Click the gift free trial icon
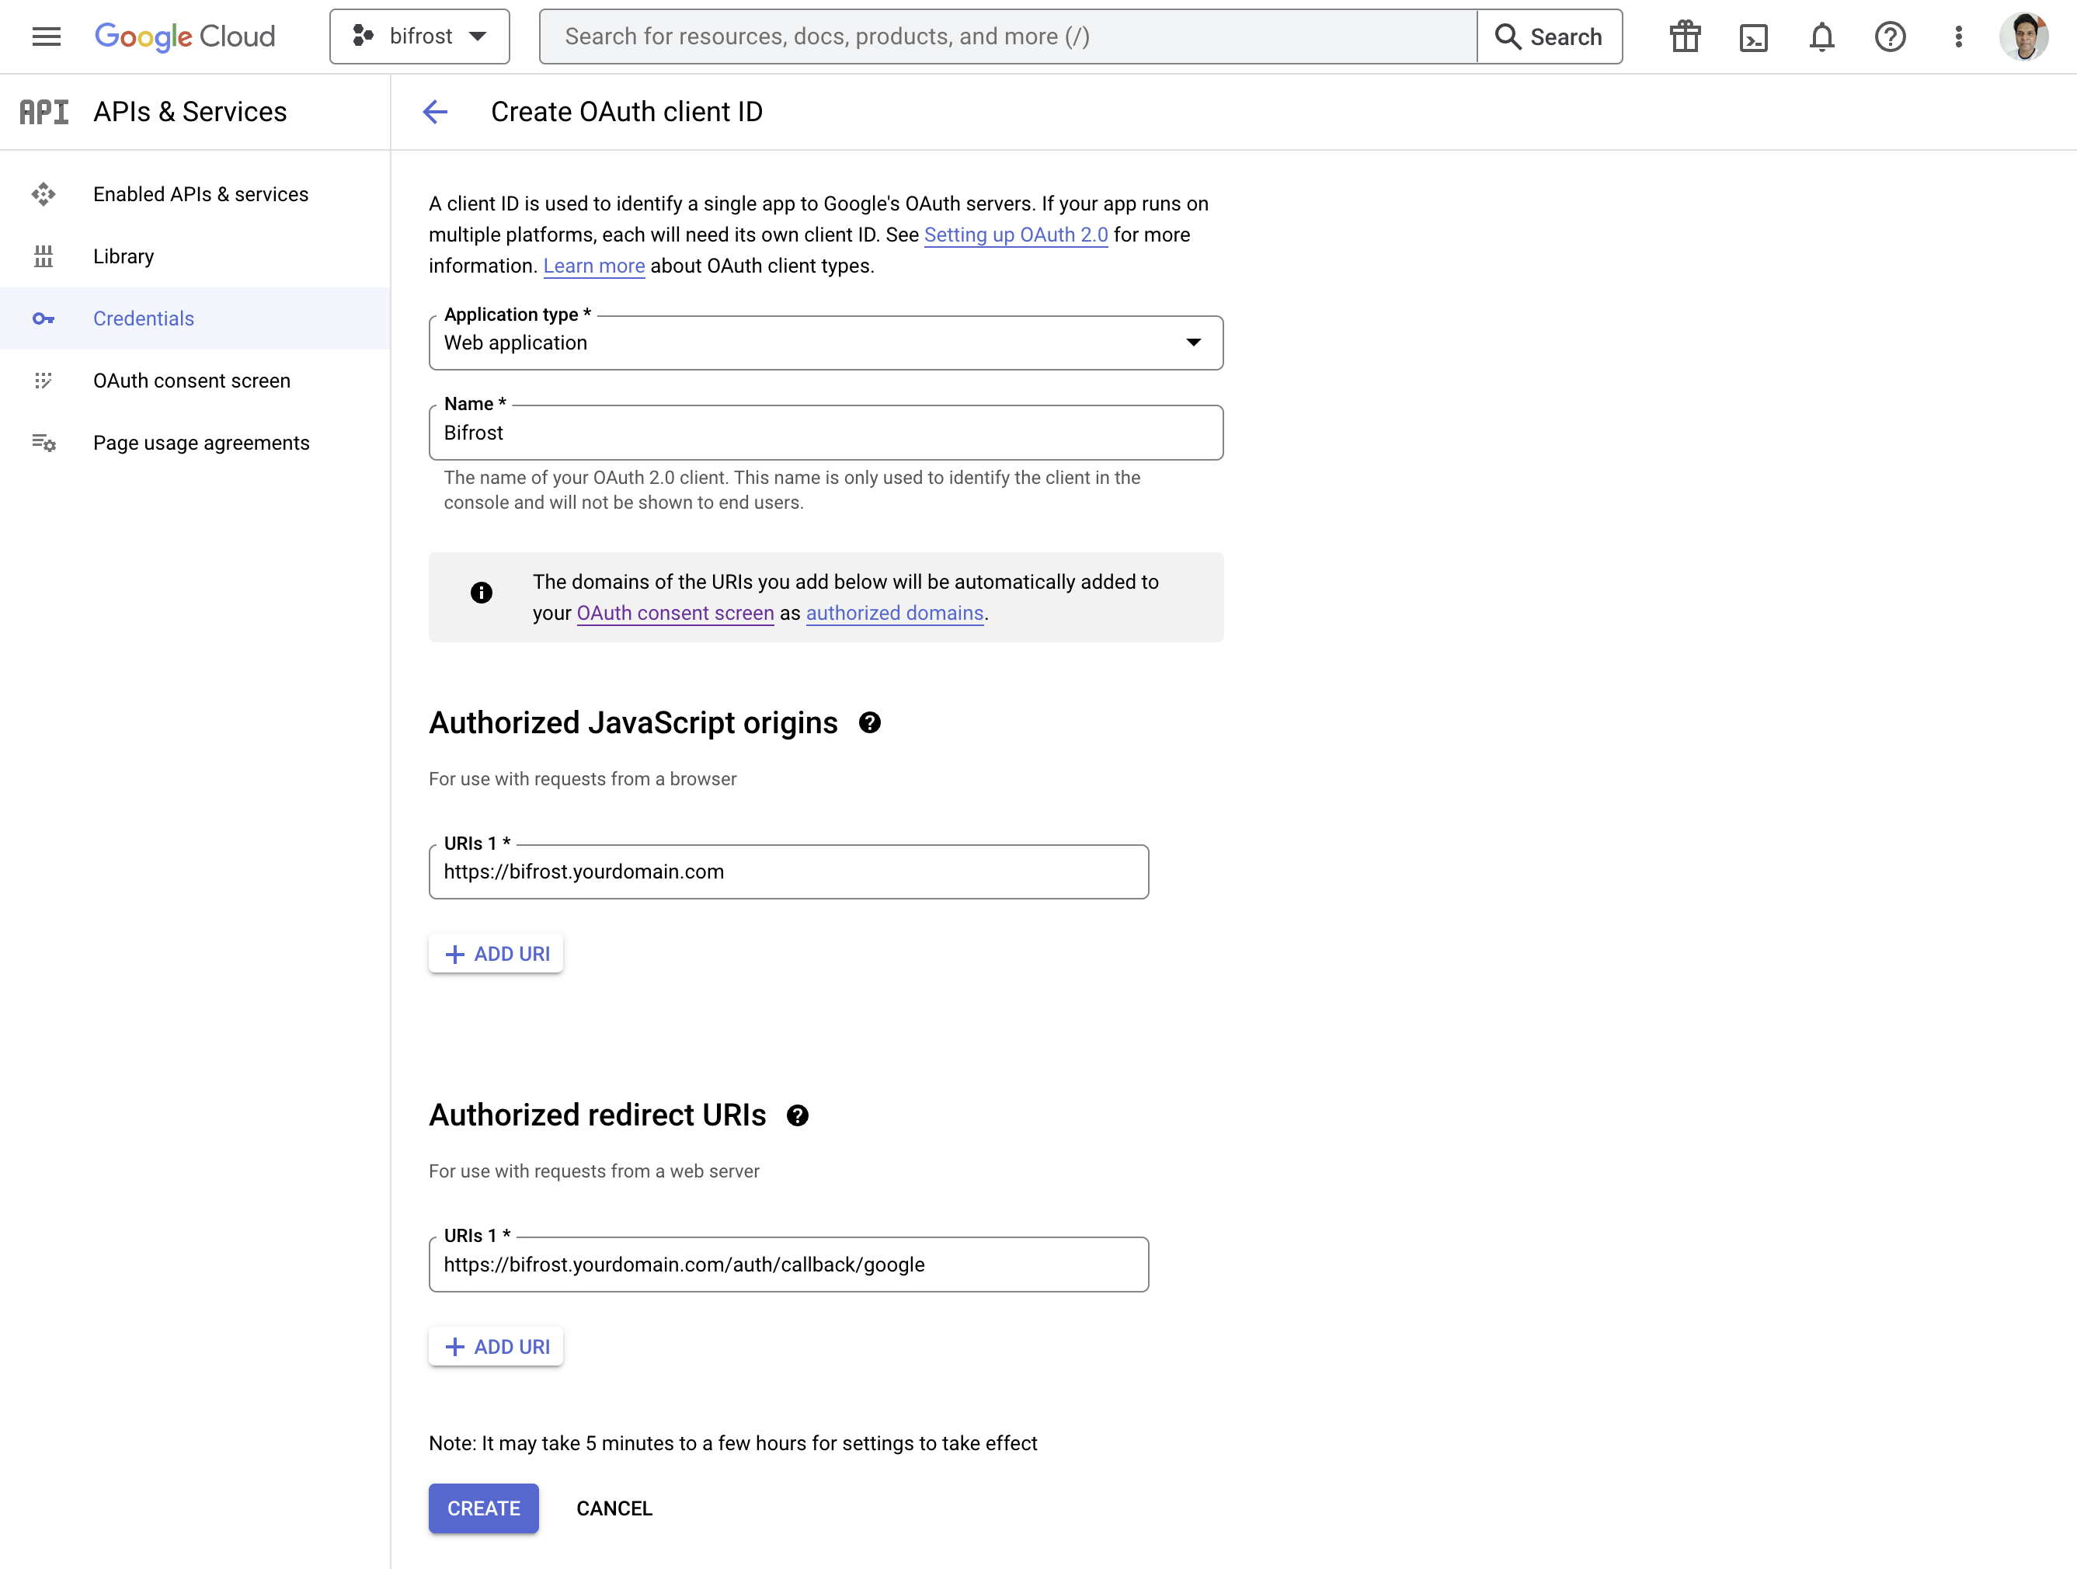This screenshot has width=2077, height=1569. tap(1685, 37)
